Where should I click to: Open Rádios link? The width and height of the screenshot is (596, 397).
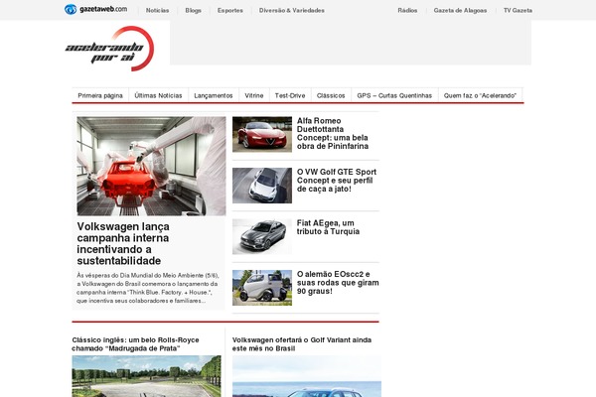click(407, 10)
